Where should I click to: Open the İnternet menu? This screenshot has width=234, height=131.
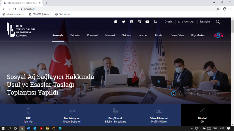[x=143, y=35]
